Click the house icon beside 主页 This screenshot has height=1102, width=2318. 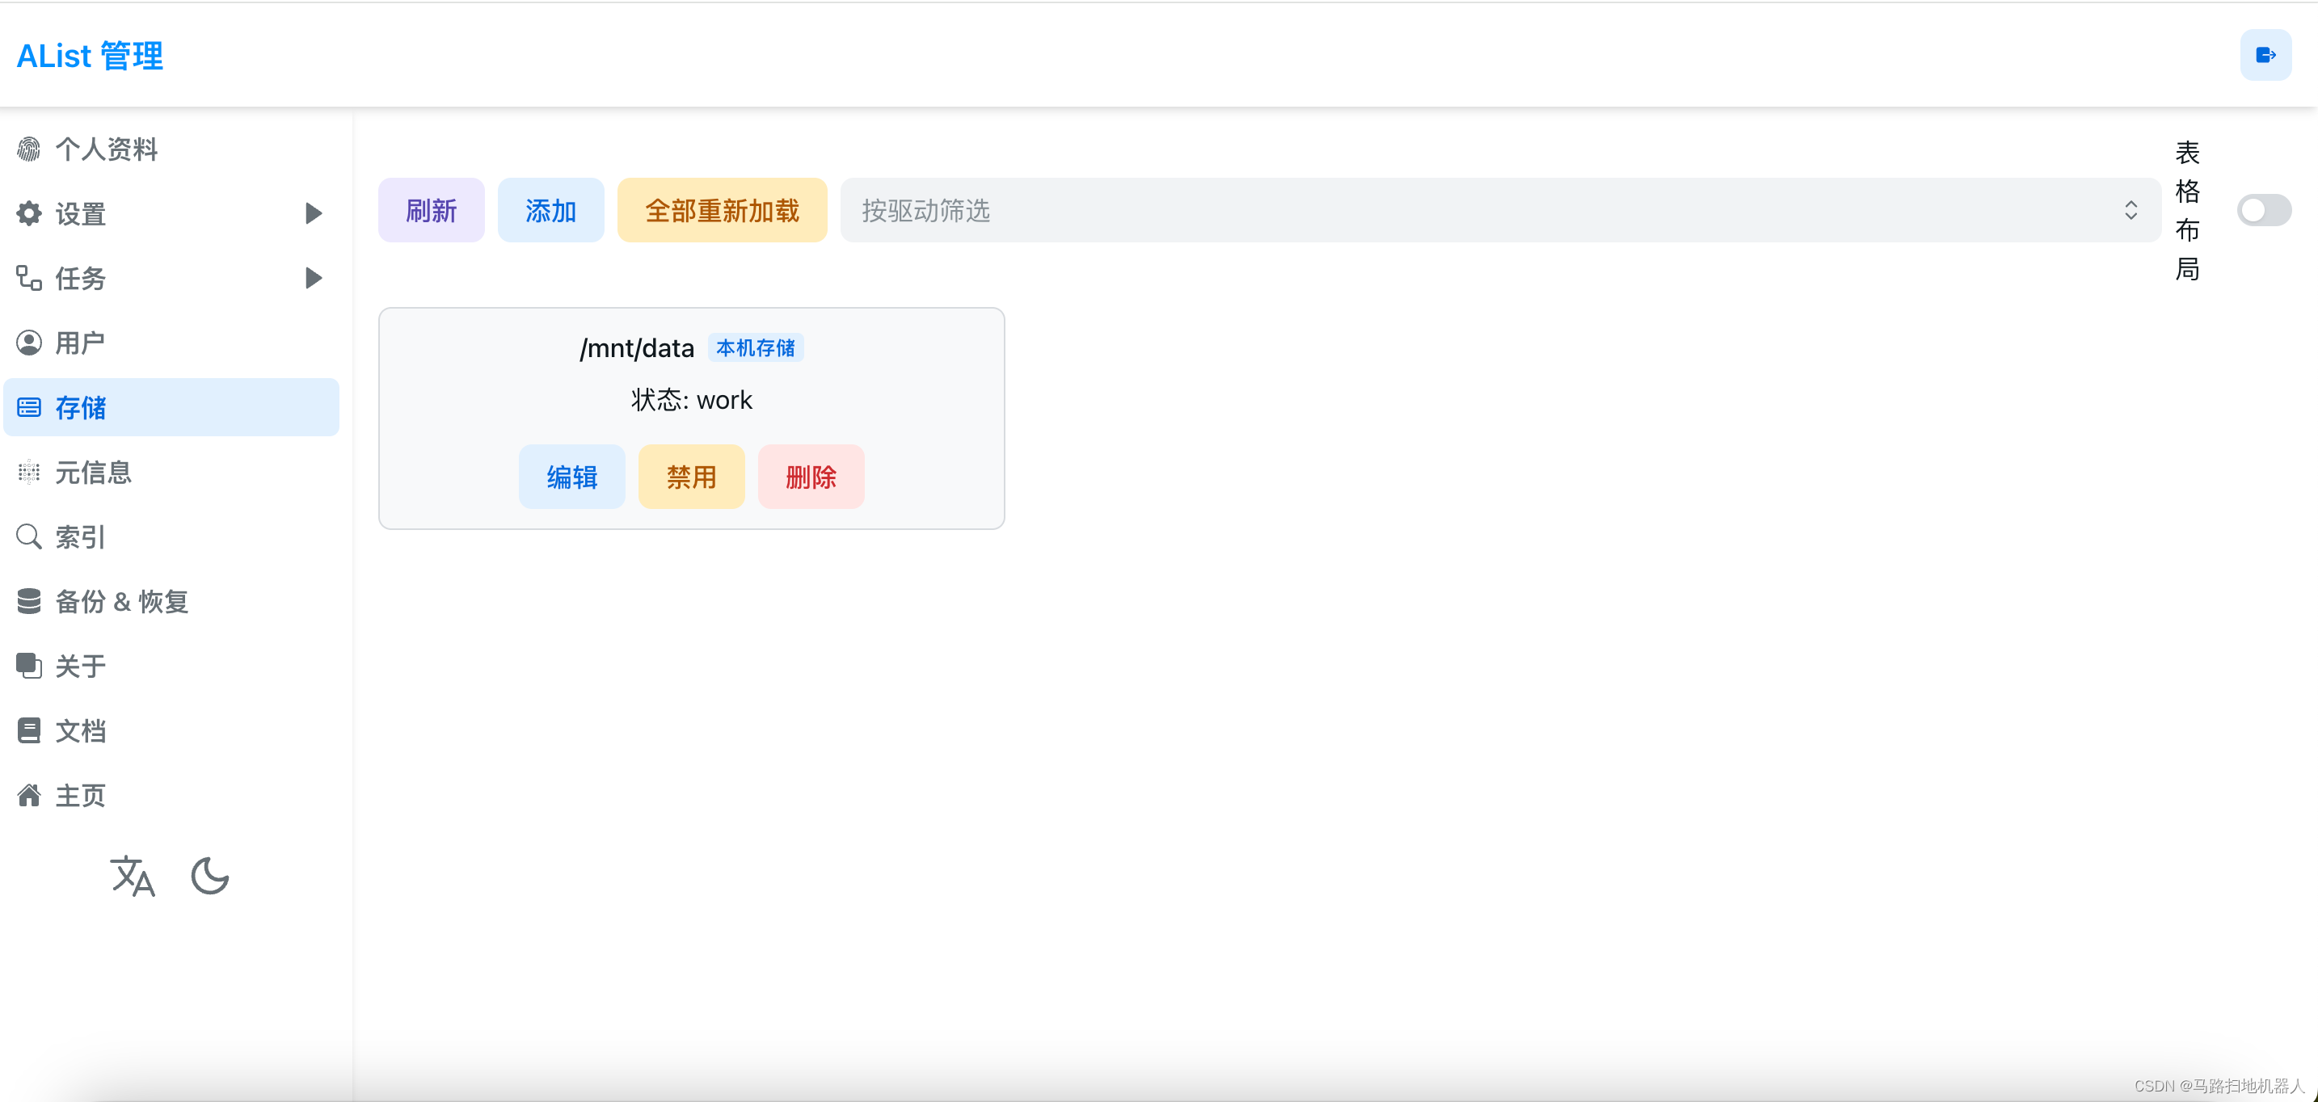click(29, 795)
